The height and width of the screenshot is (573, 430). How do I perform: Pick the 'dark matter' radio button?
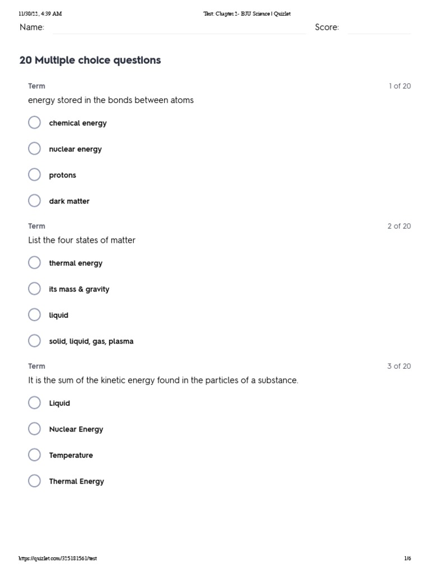35,201
